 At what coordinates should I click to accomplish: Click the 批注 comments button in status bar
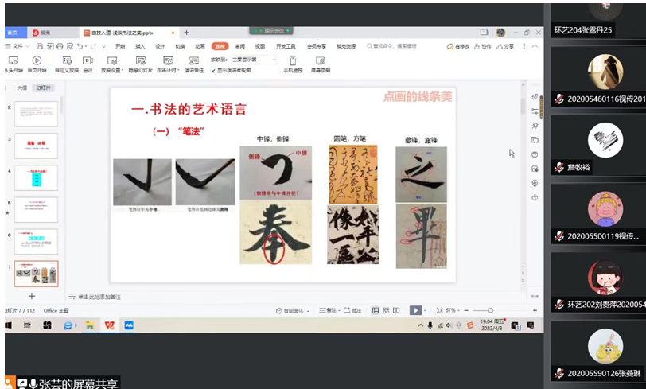coord(352,311)
